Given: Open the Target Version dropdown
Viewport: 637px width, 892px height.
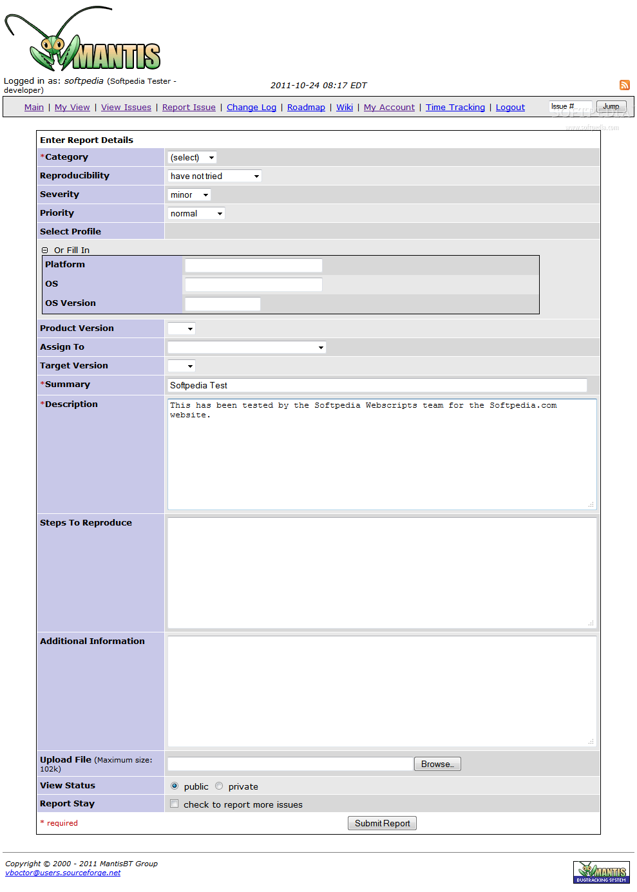Looking at the screenshot, I should point(182,366).
